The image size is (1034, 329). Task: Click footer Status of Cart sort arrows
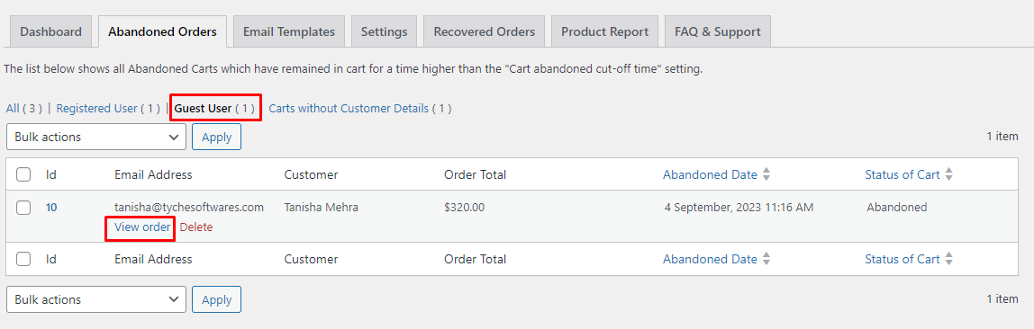click(x=948, y=259)
